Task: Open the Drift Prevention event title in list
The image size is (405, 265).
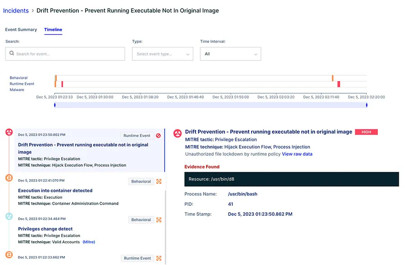Action: [83, 148]
